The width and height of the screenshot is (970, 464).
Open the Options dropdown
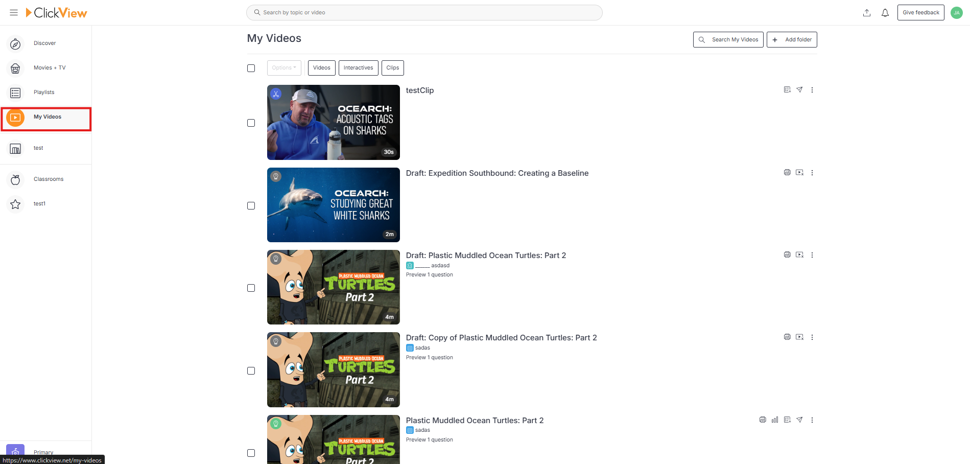tap(284, 67)
